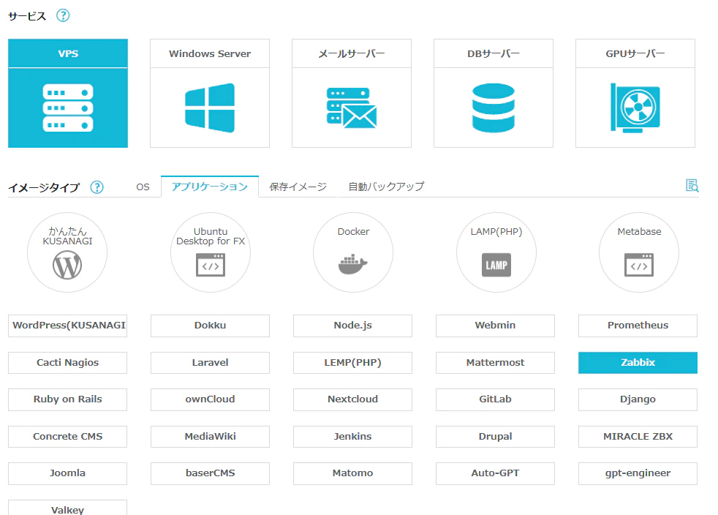Choose Node.js application

[352, 326]
